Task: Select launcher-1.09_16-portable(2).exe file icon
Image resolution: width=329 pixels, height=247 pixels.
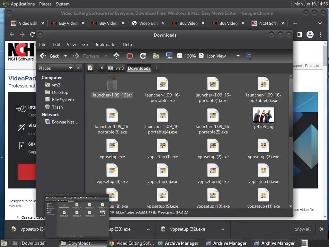Action: pos(263,84)
